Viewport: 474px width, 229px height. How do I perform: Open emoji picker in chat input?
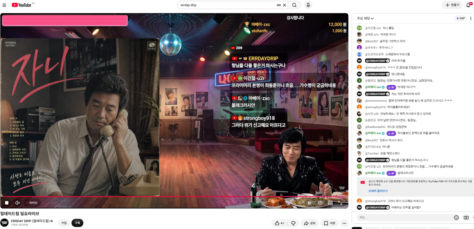click(x=456, y=217)
